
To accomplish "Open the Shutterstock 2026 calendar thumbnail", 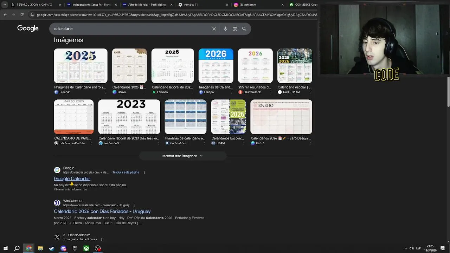I will [255, 66].
